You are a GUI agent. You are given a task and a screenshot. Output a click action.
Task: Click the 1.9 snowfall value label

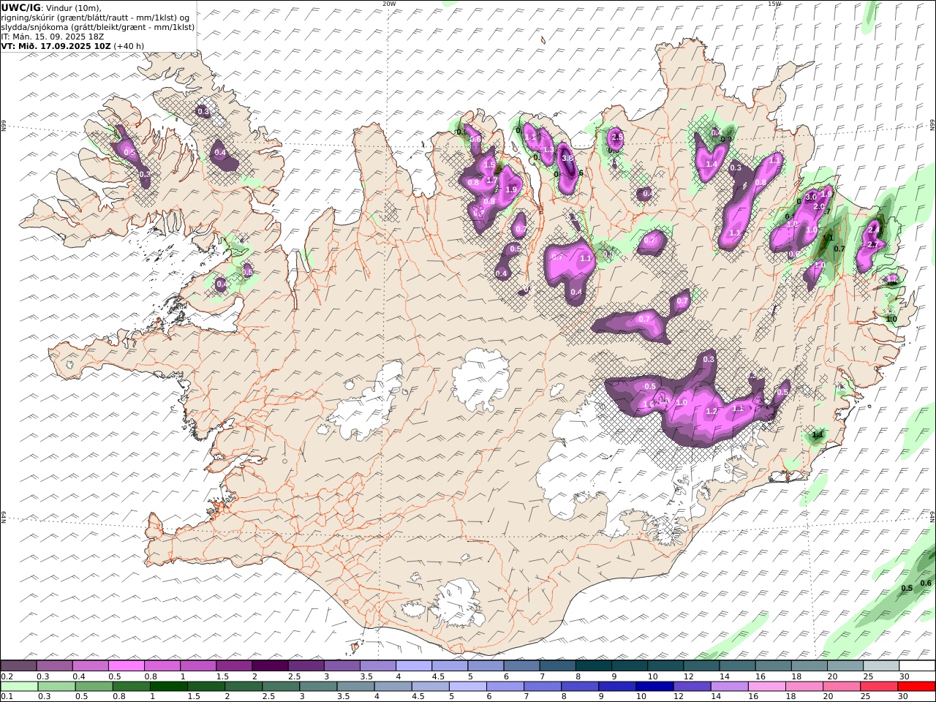point(511,189)
